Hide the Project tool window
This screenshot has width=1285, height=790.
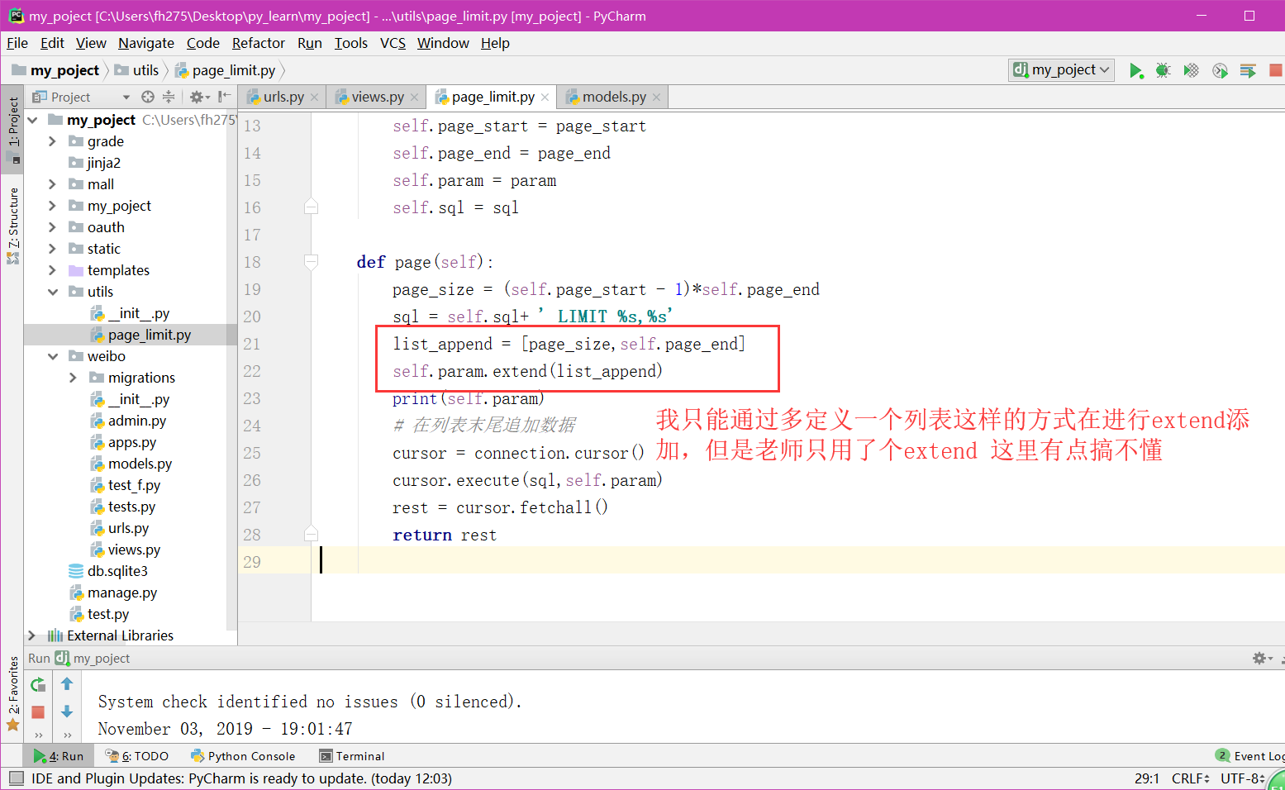(224, 97)
